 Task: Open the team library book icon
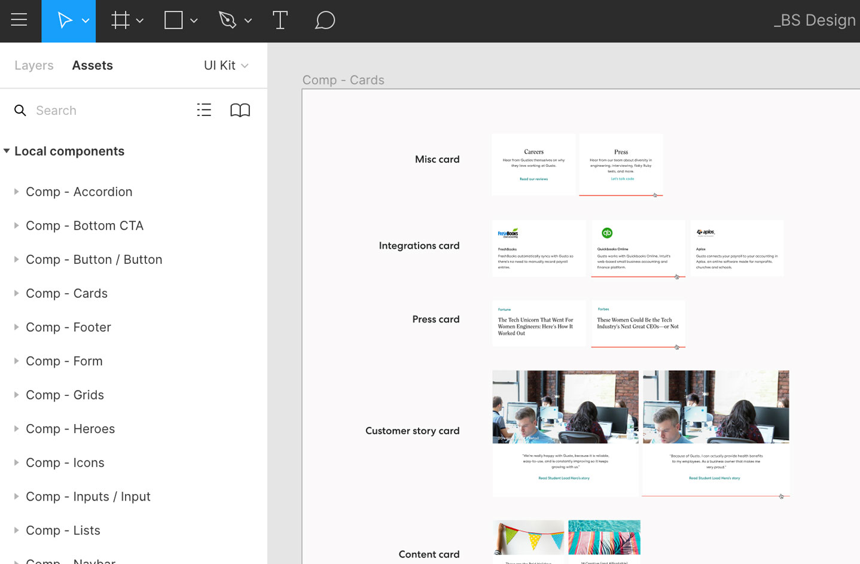pos(240,110)
